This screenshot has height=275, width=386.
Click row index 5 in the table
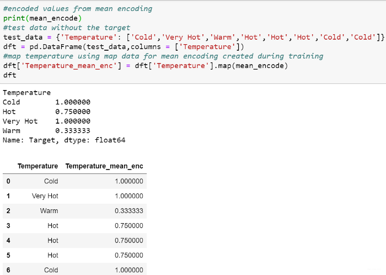(8, 255)
